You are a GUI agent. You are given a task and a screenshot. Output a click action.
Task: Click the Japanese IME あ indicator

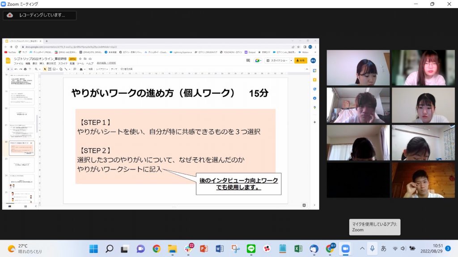click(x=383, y=249)
